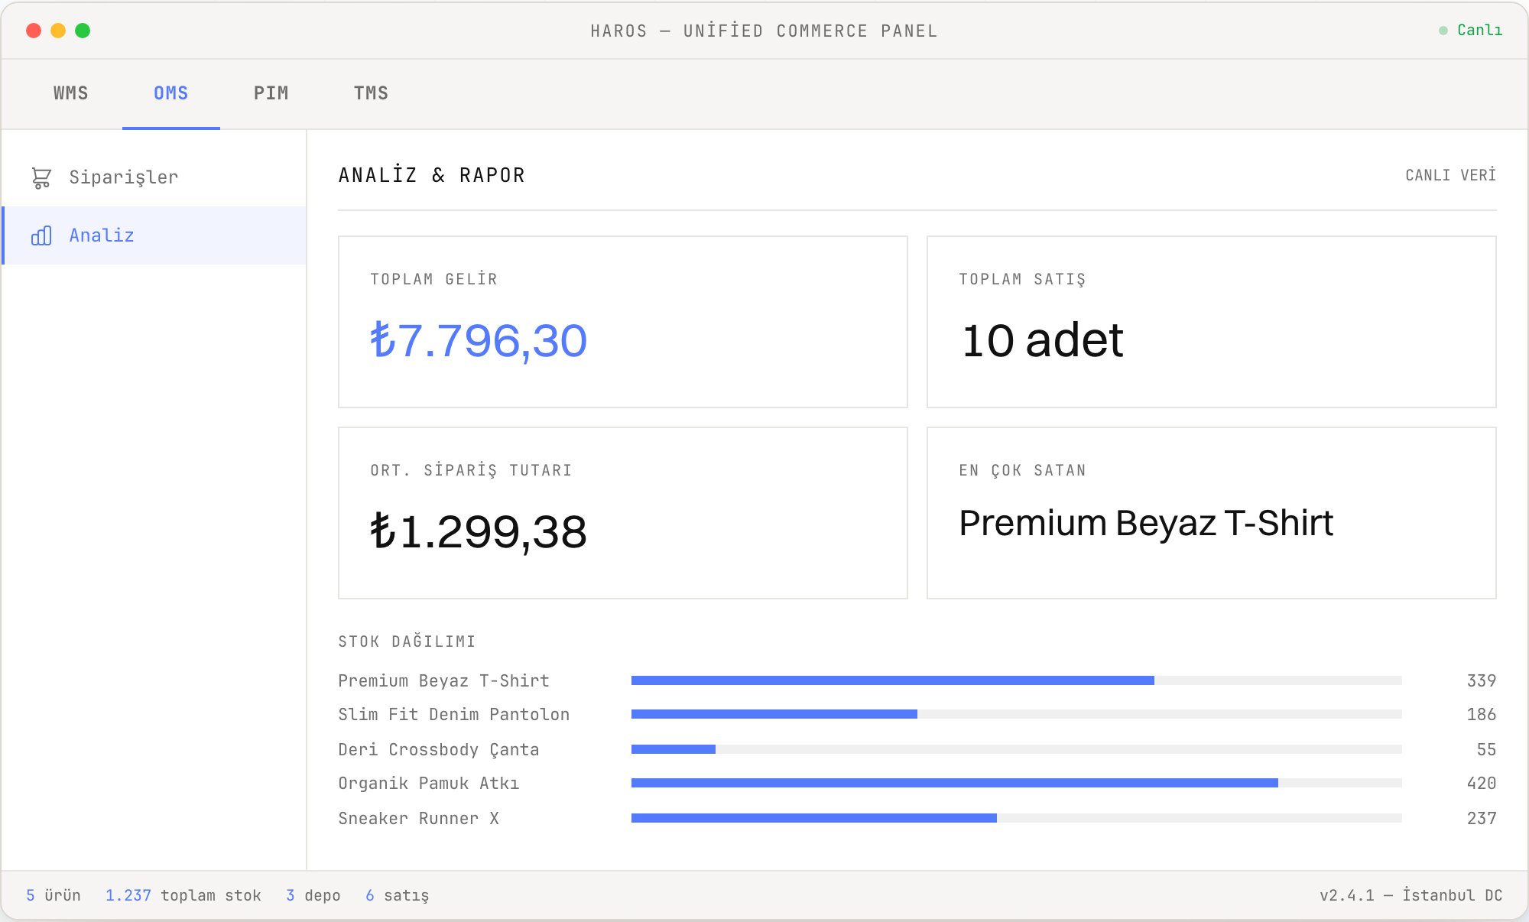
Task: Select the TMS tab
Action: 372,93
